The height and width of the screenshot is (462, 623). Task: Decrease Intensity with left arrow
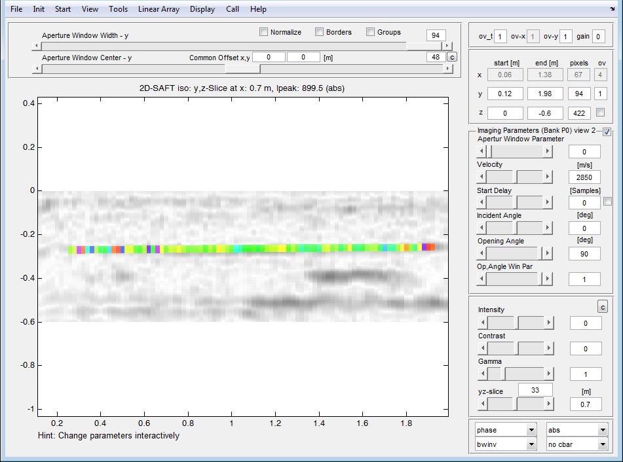coord(483,323)
